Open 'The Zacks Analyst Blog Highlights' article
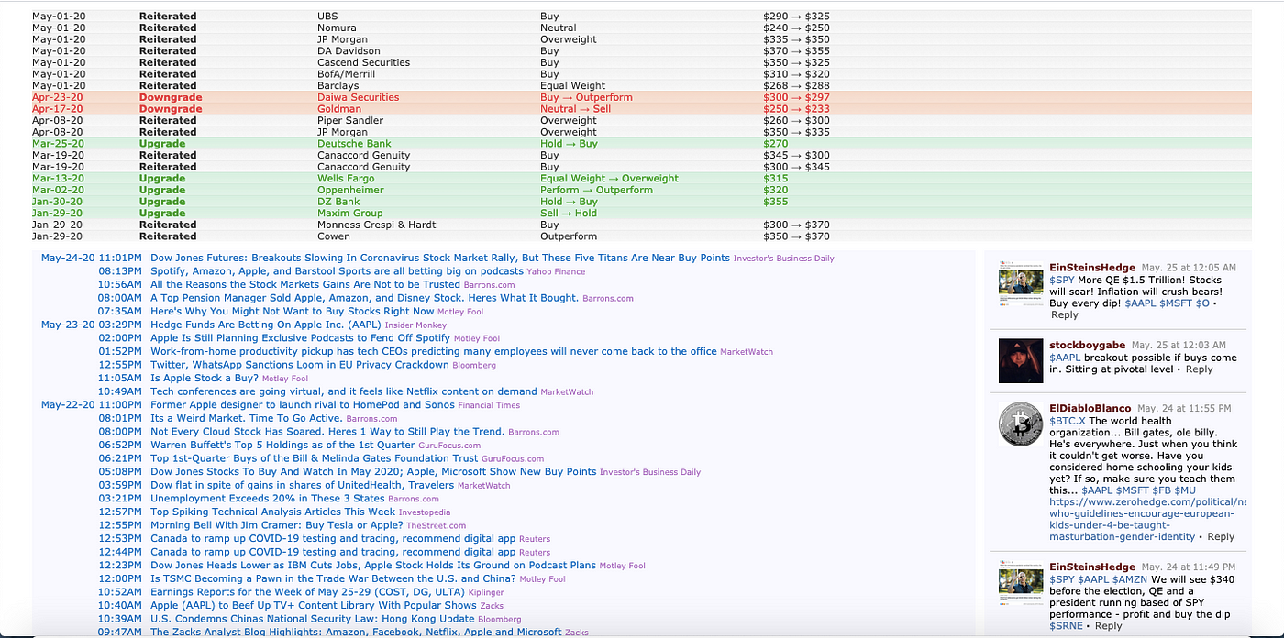The image size is (1284, 638). [x=356, y=632]
